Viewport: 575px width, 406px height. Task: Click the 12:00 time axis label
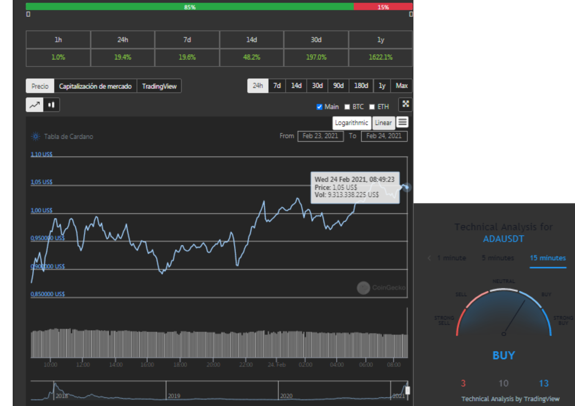click(x=83, y=365)
